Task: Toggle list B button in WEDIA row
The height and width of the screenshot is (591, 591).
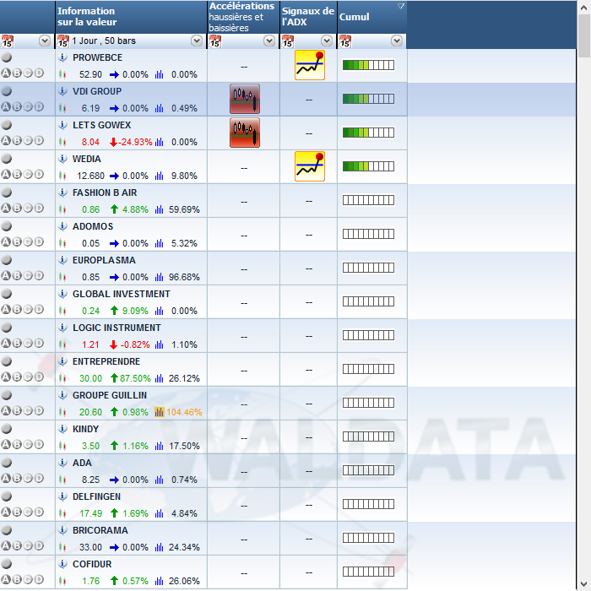Action: click(x=17, y=175)
